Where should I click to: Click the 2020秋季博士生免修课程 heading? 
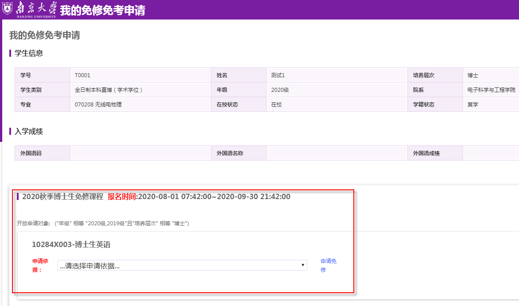pyautogui.click(x=62, y=196)
